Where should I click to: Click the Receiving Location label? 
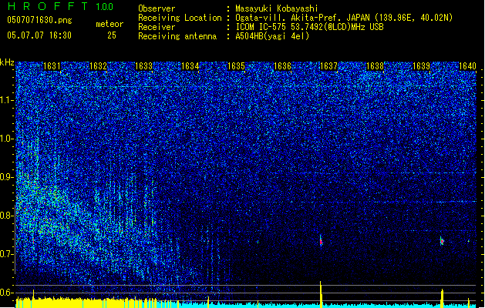[x=180, y=18]
